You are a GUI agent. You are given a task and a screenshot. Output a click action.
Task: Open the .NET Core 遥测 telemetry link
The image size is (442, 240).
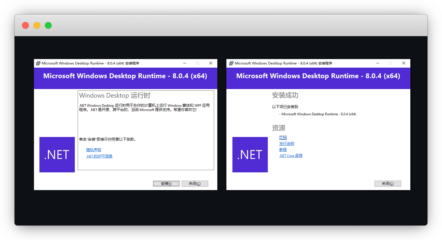point(291,156)
